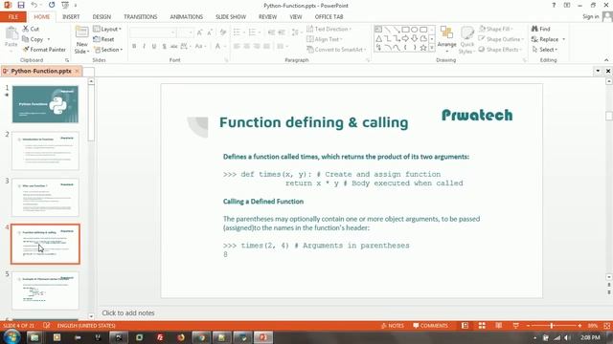Toggle Strikethrough formatting
The width and height of the screenshot is (613, 344).
point(174,47)
